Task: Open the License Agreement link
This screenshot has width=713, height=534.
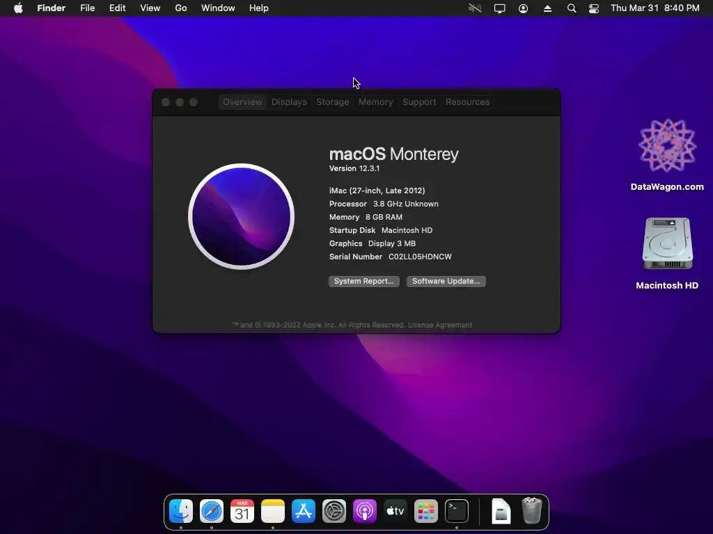Action: pos(440,325)
